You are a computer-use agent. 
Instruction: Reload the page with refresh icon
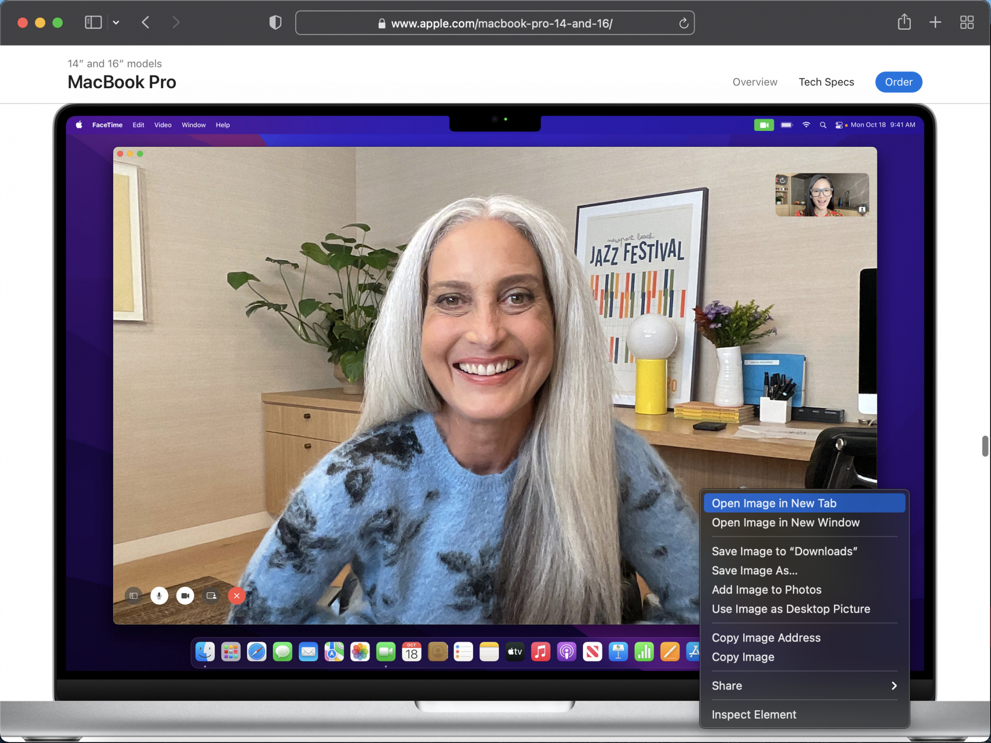[683, 23]
